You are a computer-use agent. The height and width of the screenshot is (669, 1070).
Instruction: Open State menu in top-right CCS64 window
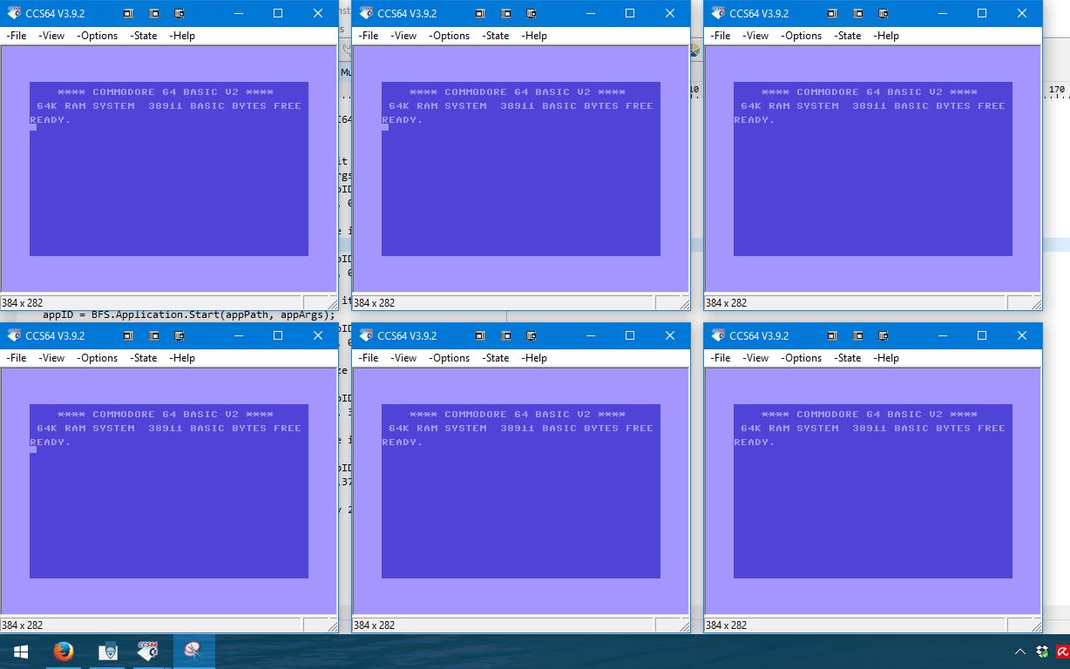coord(847,36)
